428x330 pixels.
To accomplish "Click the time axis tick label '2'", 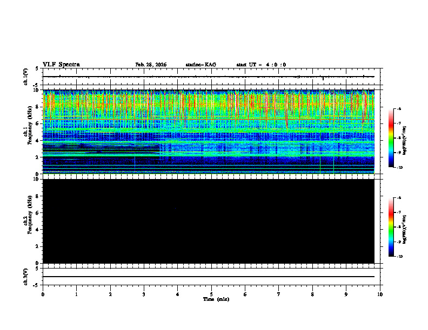I will tap(110, 294).
